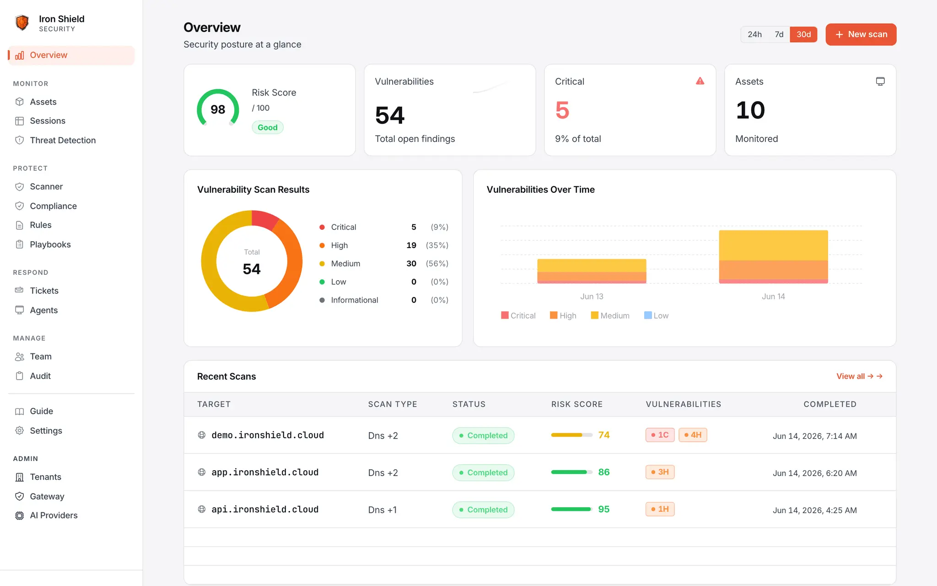Click the Informational row in scan results

[383, 300]
